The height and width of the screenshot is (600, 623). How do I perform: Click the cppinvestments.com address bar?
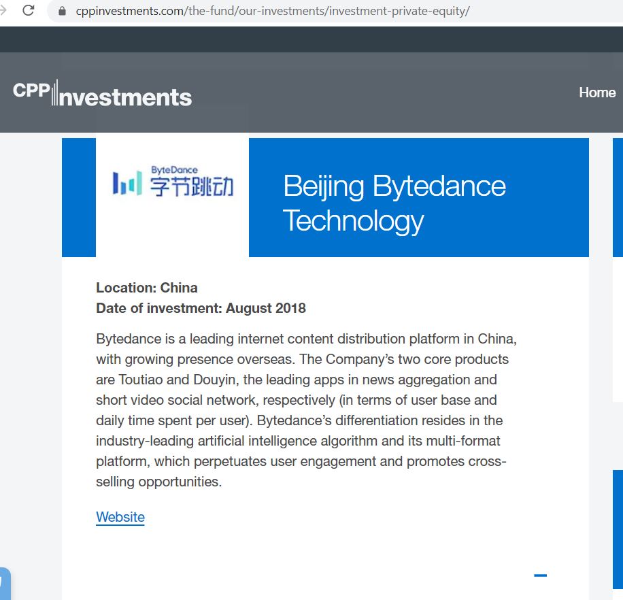click(273, 11)
